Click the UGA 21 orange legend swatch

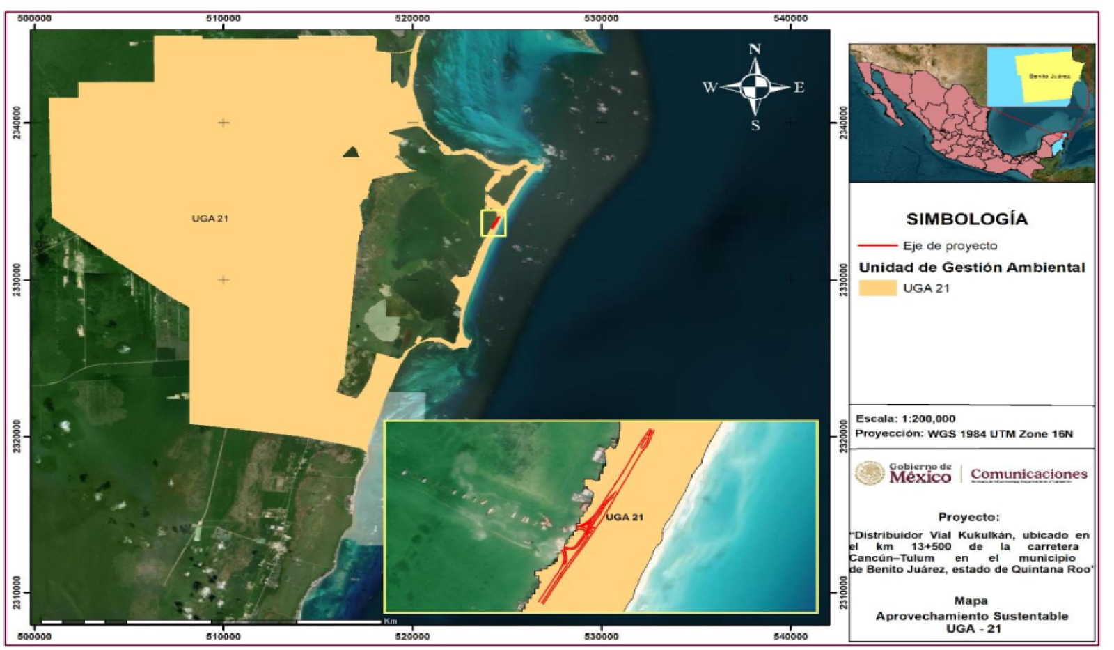pos(877,288)
